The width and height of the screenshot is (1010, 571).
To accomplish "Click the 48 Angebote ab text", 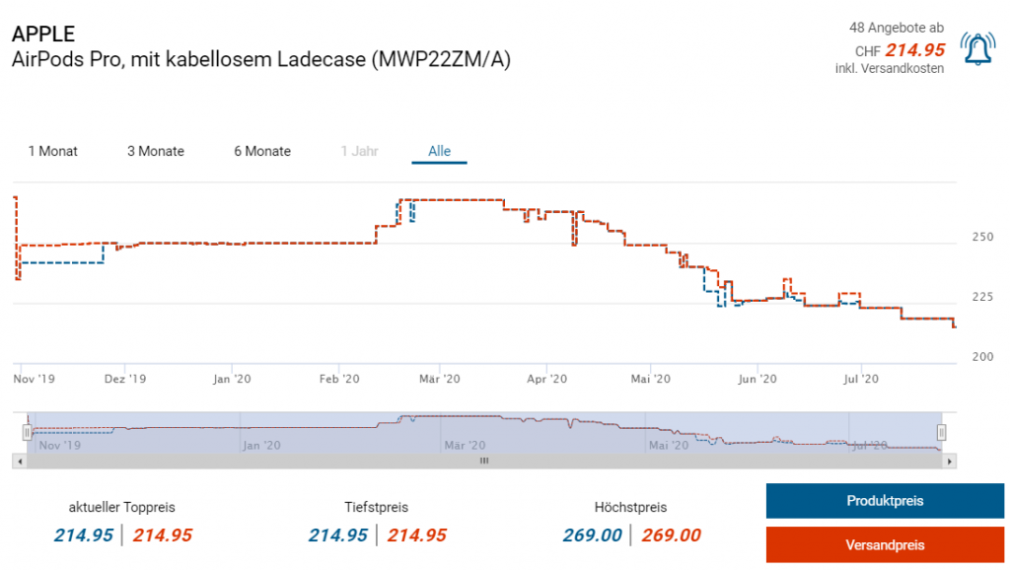I will pos(896,28).
